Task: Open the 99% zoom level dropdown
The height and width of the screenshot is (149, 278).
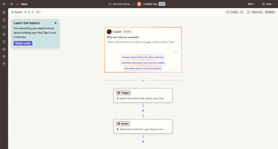Action: pyautogui.click(x=252, y=4)
